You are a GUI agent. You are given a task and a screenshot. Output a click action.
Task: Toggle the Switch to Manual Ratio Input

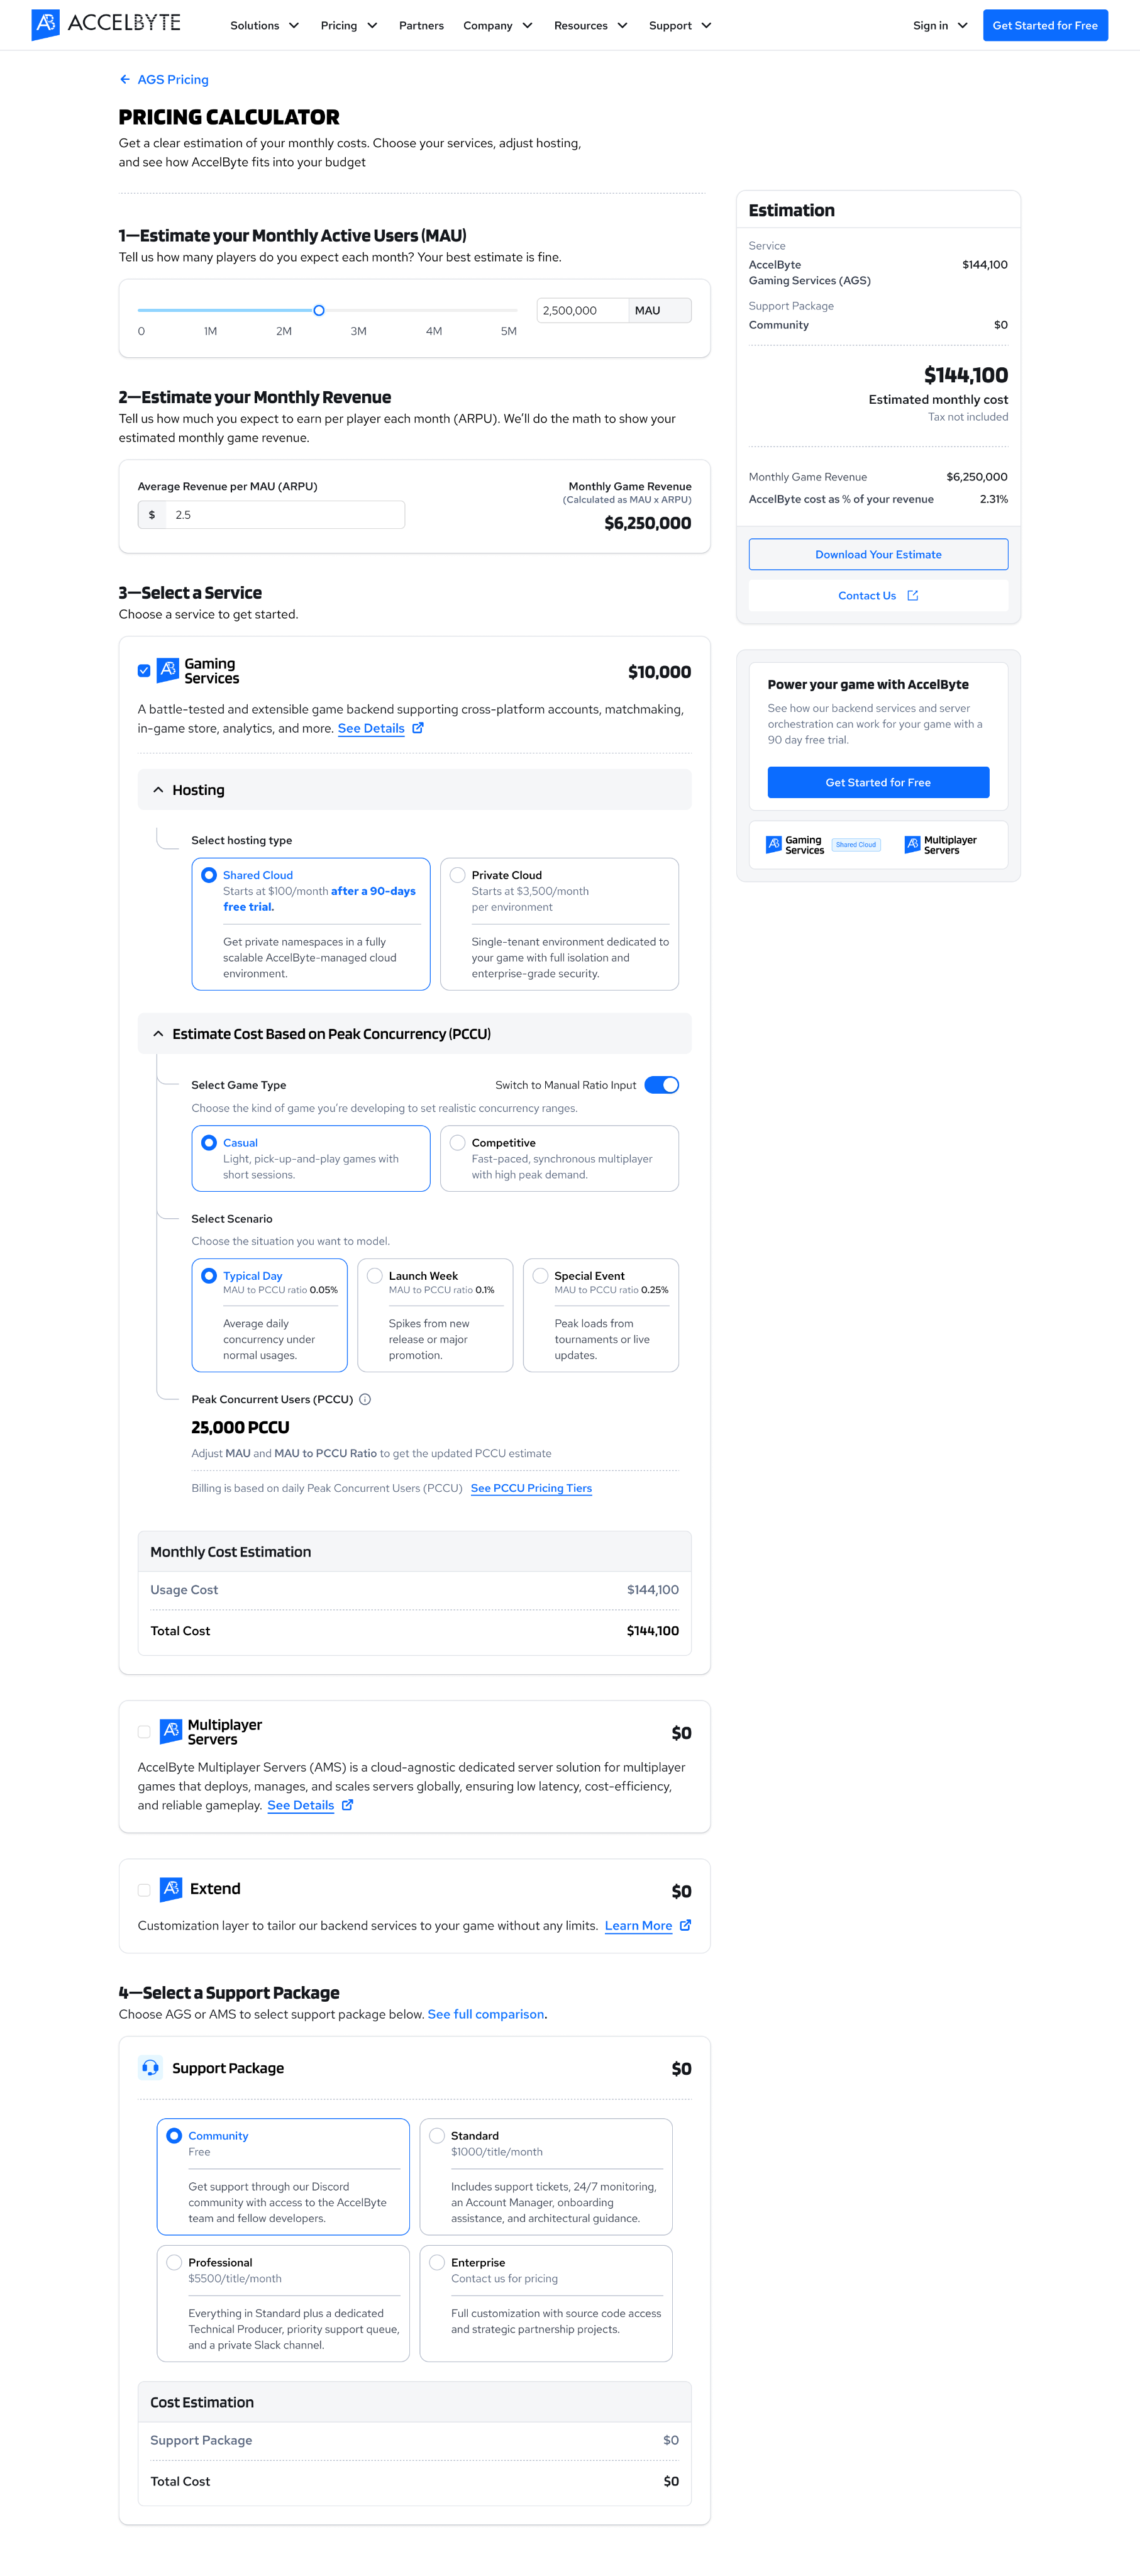(x=661, y=1085)
